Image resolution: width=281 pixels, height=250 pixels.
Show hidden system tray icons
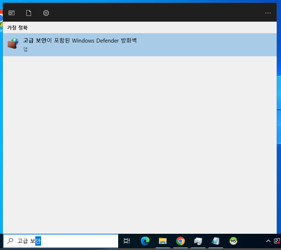(x=268, y=241)
